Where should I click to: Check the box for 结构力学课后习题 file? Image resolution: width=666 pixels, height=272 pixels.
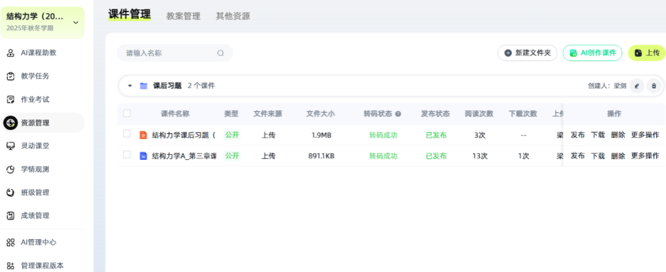[x=127, y=135]
